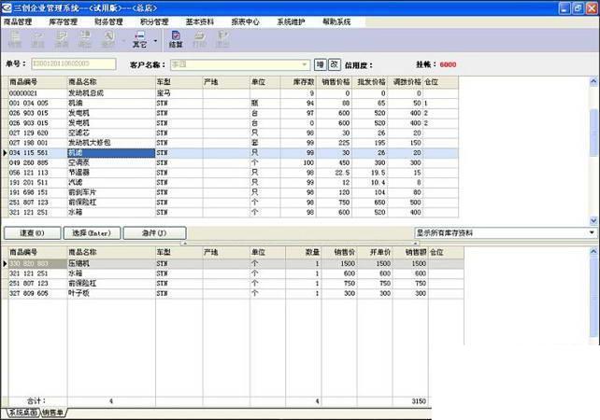Select 前保险杠 in the sales order list
The width and height of the screenshot is (600, 420).
point(236,284)
